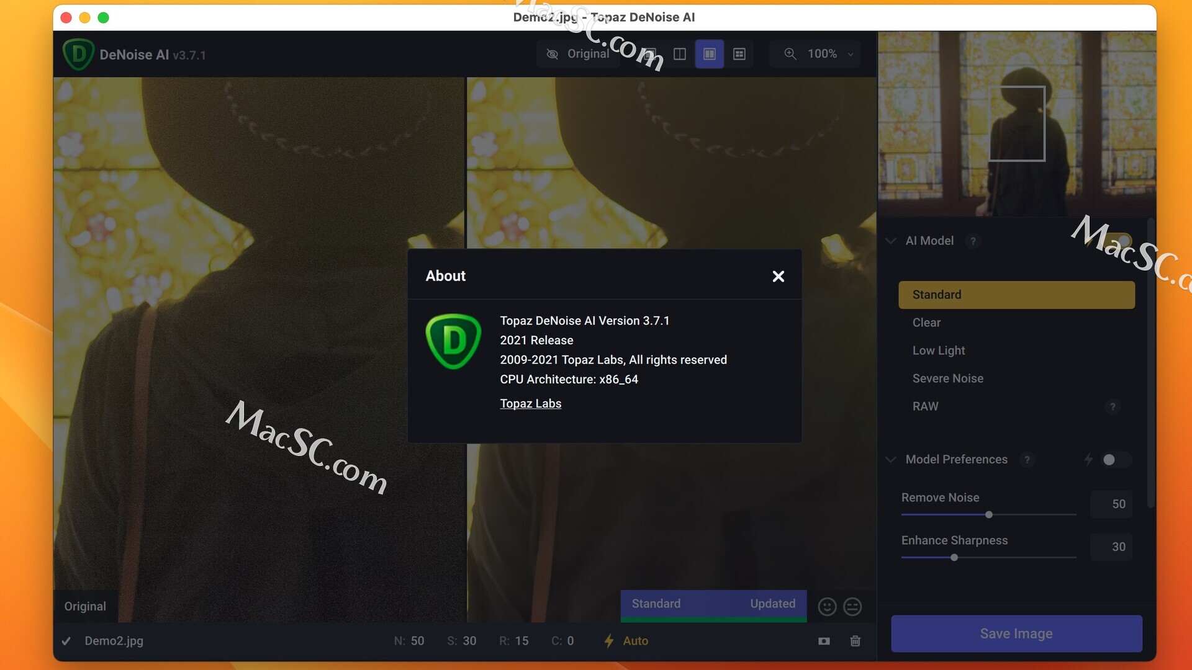Switch to comparison grid view

pos(739,54)
